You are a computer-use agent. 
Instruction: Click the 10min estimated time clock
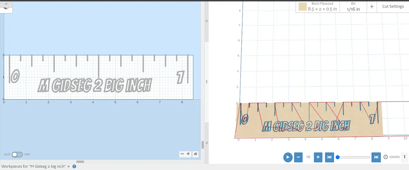coord(391,157)
